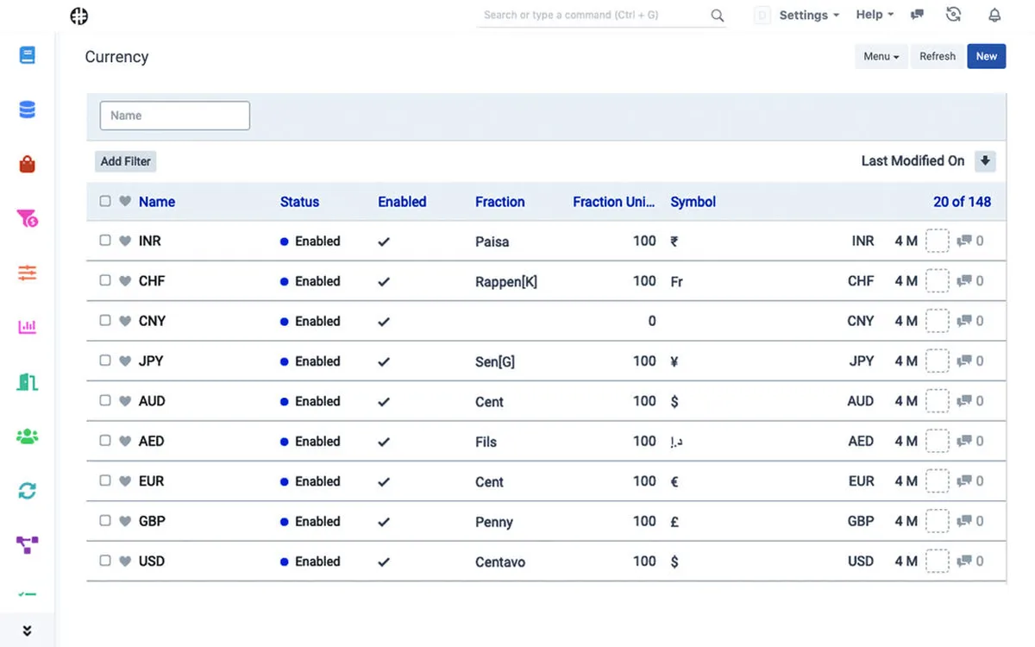Image resolution: width=1035 pixels, height=647 pixels.
Task: Click the notification bell icon
Action: [994, 15]
